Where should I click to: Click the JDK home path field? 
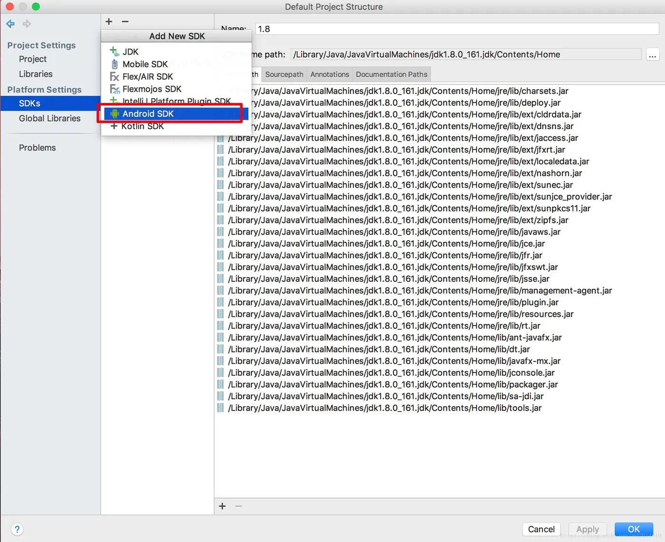point(465,55)
